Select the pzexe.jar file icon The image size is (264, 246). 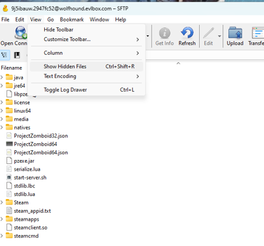pyautogui.click(x=9, y=161)
